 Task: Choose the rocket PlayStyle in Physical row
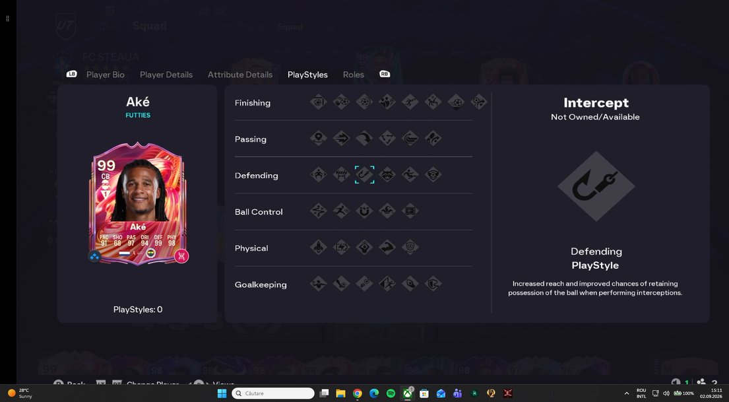coord(319,247)
